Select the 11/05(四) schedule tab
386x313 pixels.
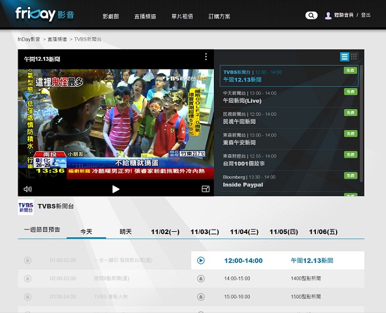tap(284, 232)
